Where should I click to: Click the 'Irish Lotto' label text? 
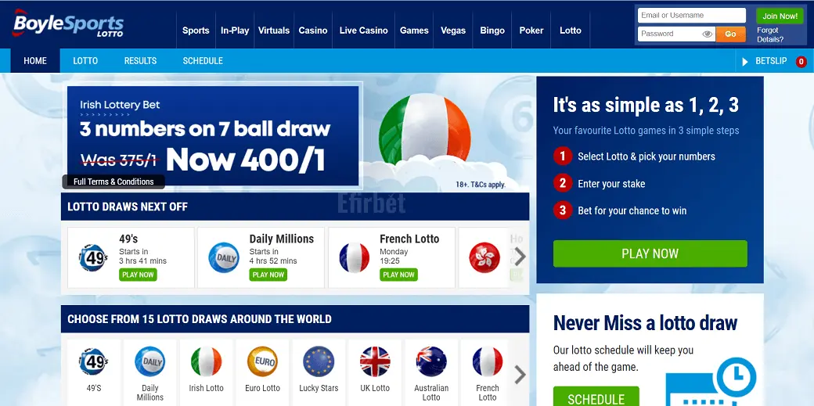(x=206, y=388)
